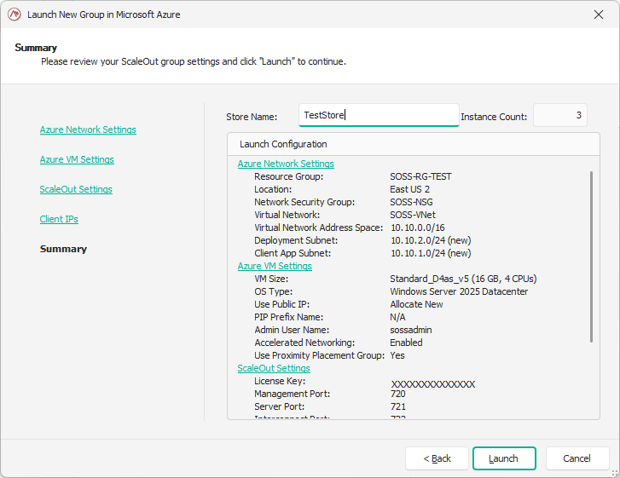This screenshot has width=620, height=478.
Task: Go to ScaleOut Settings in left sidebar
Action: (76, 189)
